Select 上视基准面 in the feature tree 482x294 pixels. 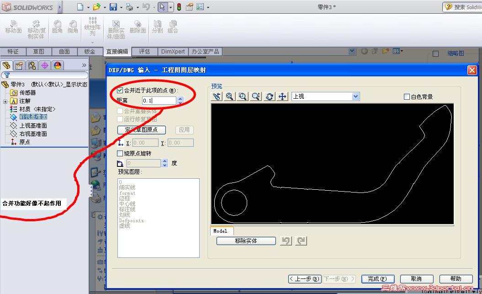33,125
